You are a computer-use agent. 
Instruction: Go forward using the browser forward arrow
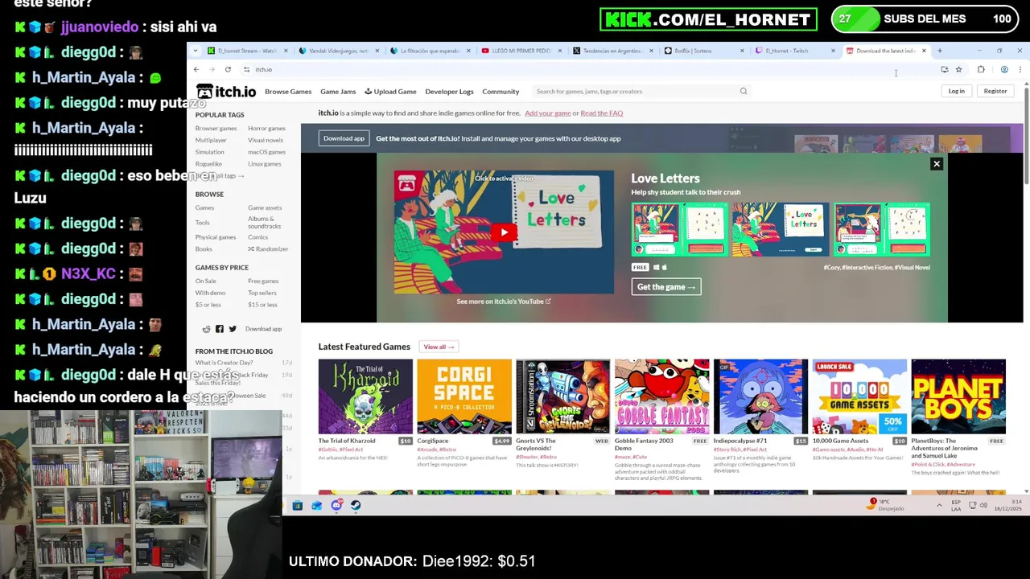(211, 70)
